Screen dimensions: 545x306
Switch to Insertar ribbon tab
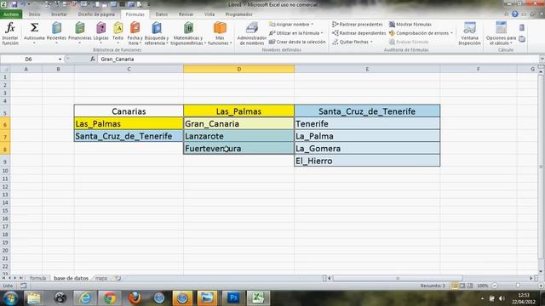pos(59,14)
